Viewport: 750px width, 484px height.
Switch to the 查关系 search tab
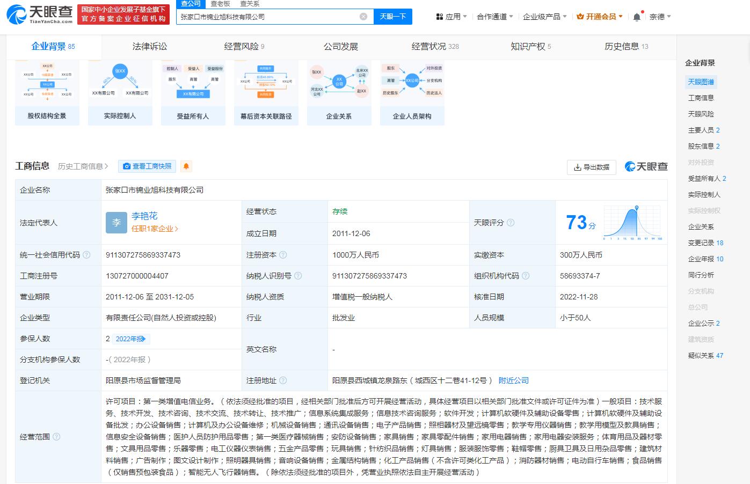pyautogui.click(x=250, y=4)
